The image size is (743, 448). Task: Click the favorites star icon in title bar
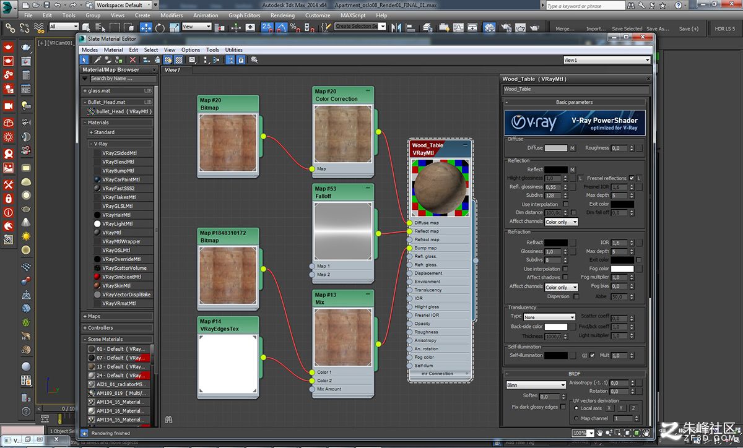(661, 6)
